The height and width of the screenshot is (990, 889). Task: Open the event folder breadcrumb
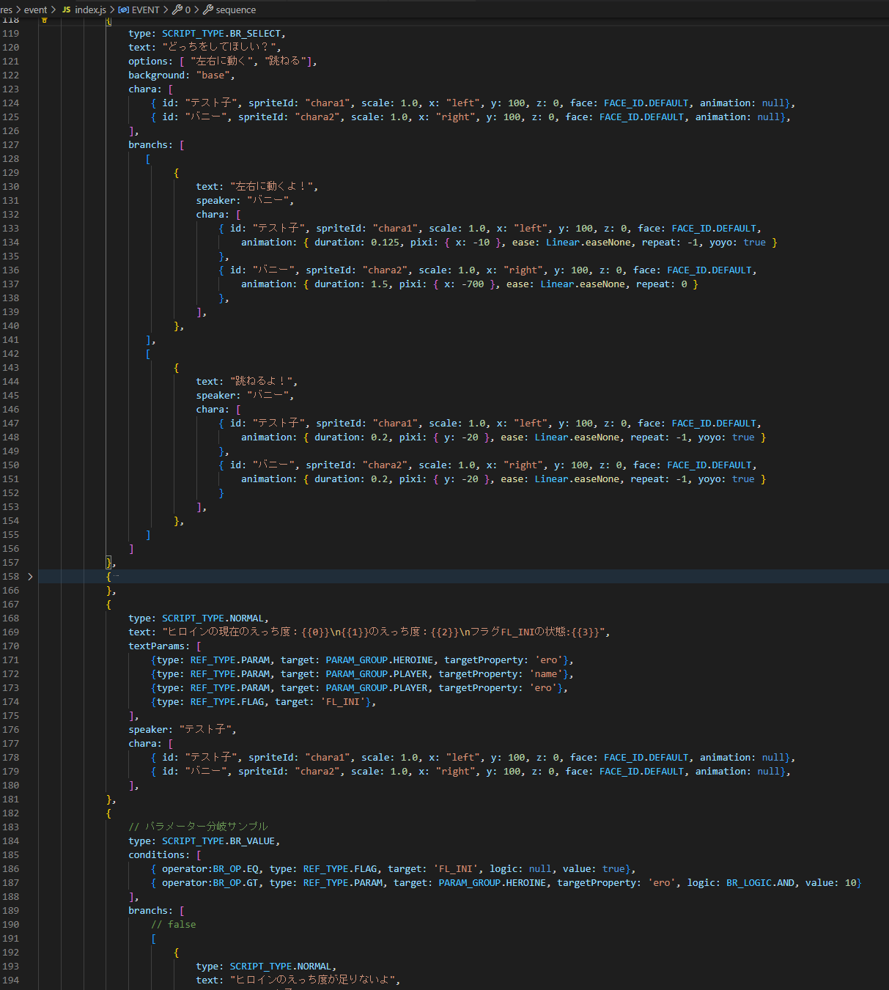(x=35, y=10)
